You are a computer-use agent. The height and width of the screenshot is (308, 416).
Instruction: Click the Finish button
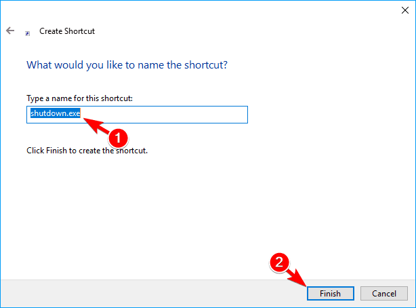pyautogui.click(x=331, y=293)
